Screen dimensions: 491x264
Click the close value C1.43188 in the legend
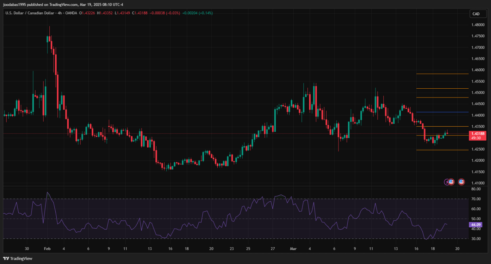pos(140,13)
